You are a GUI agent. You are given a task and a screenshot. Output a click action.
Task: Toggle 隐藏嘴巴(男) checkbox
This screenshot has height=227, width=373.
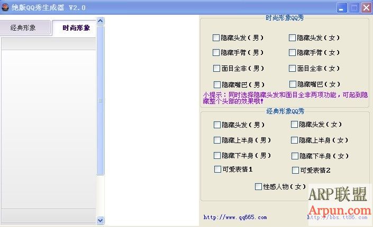[x=217, y=84]
